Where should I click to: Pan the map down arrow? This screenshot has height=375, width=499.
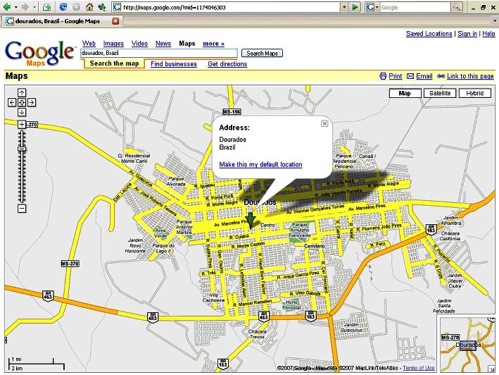pos(22,112)
